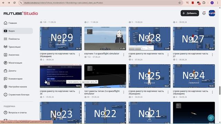Image resolution: width=221 pixels, height=124 pixels.
Task: Open Вопросы и ответы support link
Action: point(18,113)
